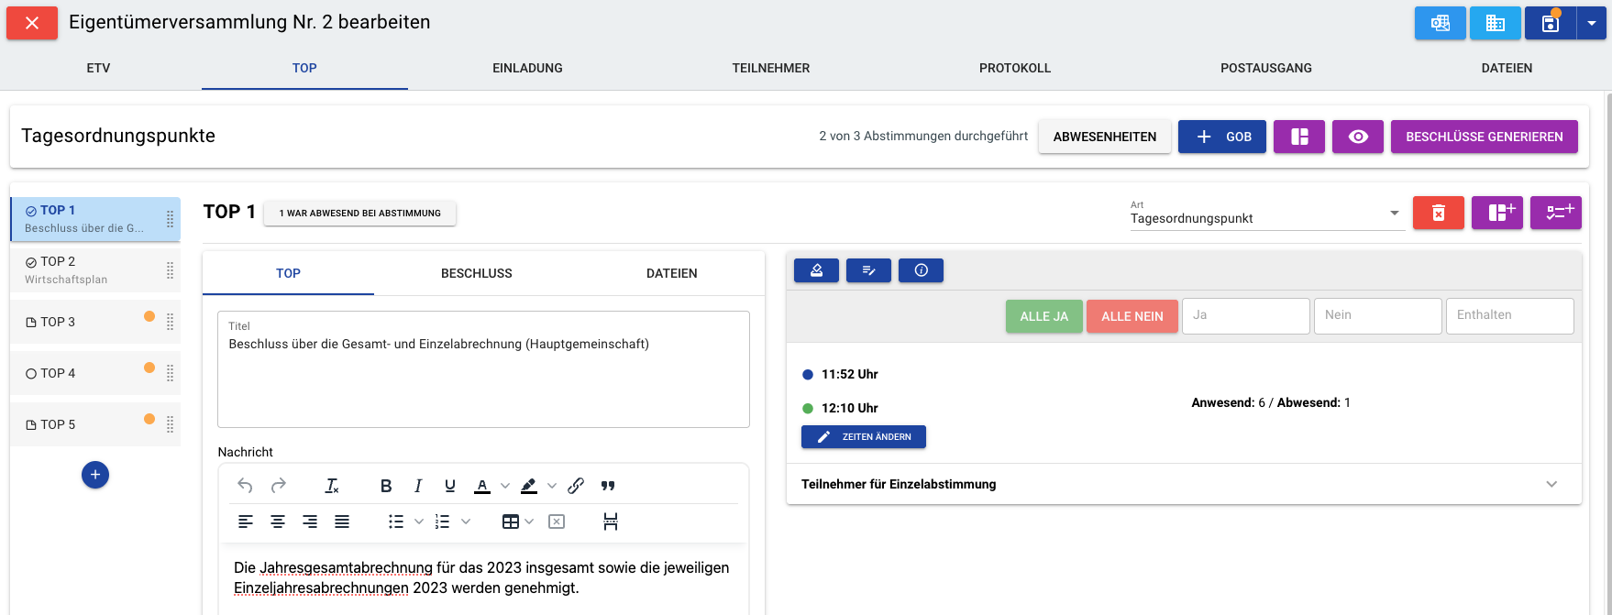This screenshot has height=615, width=1612.
Task: Close the Eigentümerversammlung editor with red X
Action: 32,23
